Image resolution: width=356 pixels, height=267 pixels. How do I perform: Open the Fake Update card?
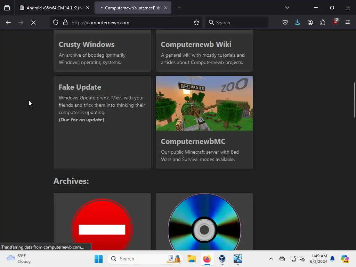click(102, 122)
